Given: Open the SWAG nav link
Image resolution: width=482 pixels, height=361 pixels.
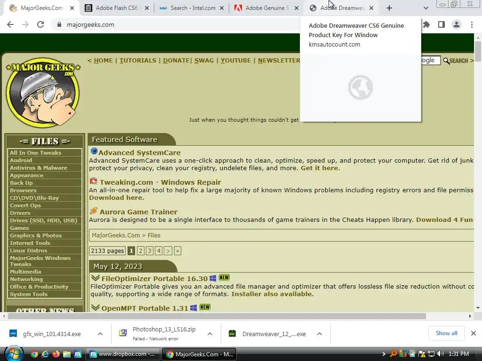Looking at the screenshot, I should [x=204, y=61].
